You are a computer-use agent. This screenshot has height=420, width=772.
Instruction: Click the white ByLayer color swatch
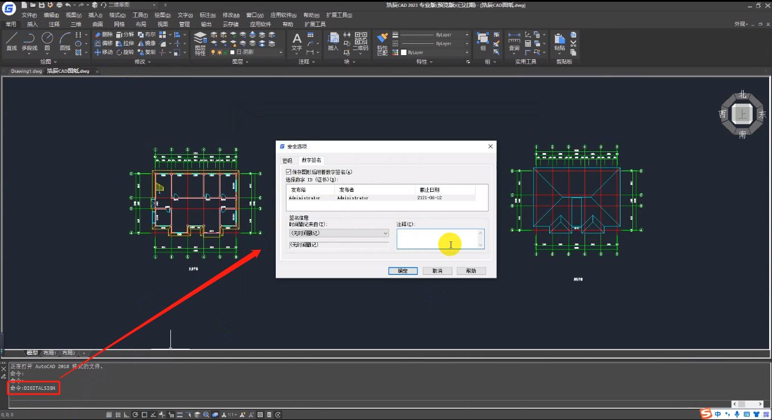pyautogui.click(x=403, y=52)
